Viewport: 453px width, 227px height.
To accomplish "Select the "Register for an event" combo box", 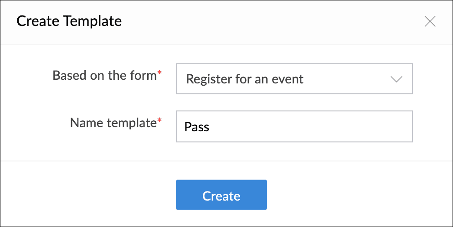I will (x=294, y=79).
